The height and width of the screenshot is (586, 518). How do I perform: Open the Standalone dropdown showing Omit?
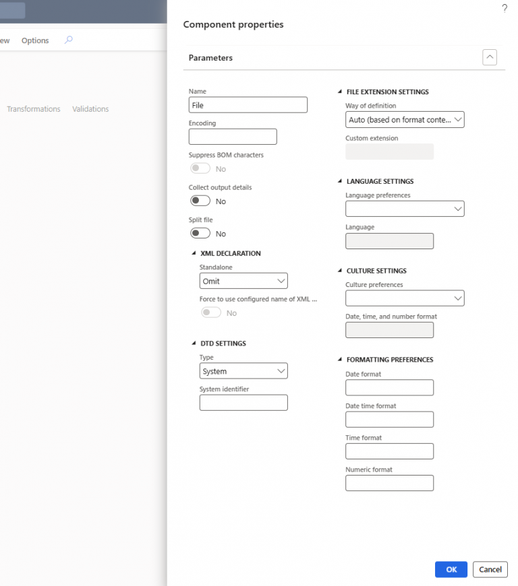coord(243,280)
